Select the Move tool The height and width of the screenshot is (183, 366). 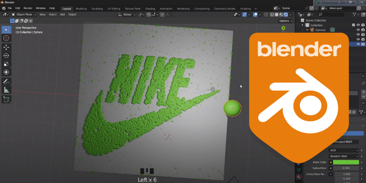pyautogui.click(x=6, y=47)
